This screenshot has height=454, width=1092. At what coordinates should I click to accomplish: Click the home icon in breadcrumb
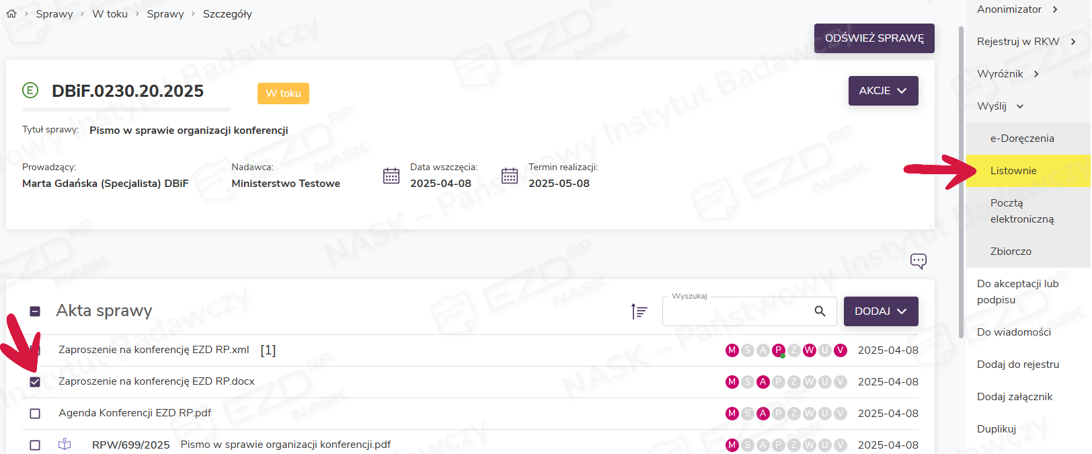pos(11,13)
